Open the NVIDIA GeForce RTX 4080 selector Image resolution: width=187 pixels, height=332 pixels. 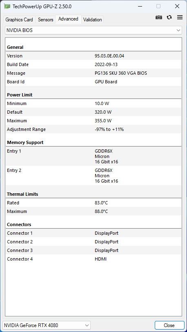point(47,325)
